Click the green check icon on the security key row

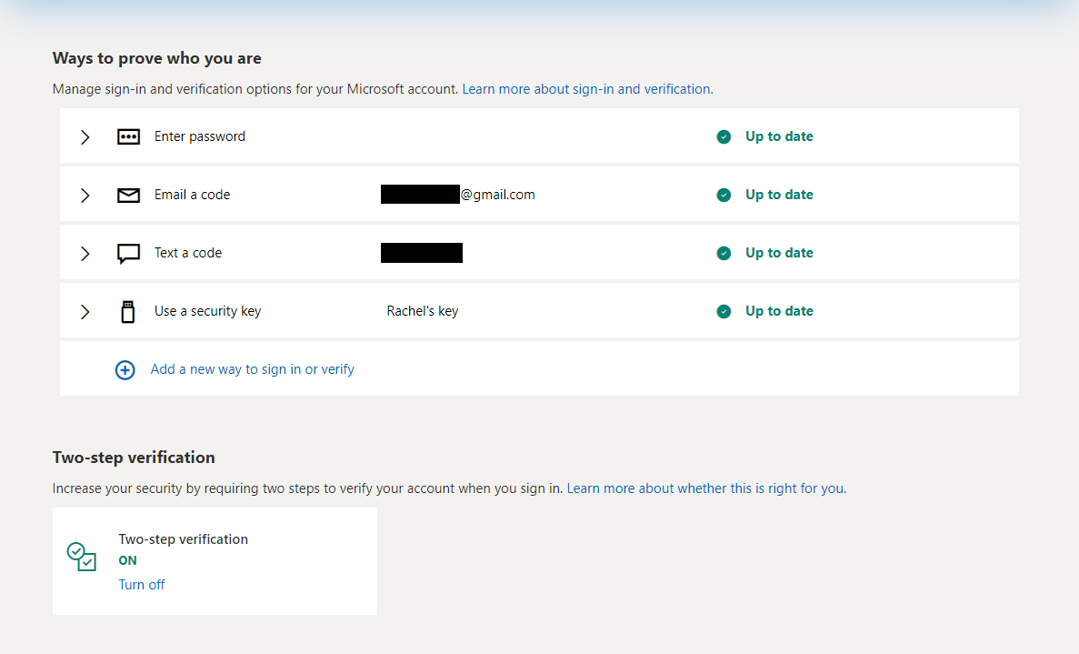[724, 310]
